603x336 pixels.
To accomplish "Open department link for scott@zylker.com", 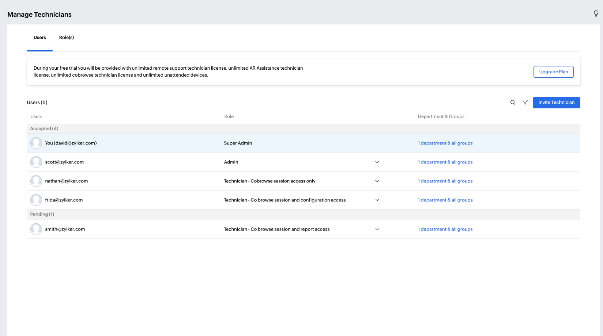I will pos(445,162).
